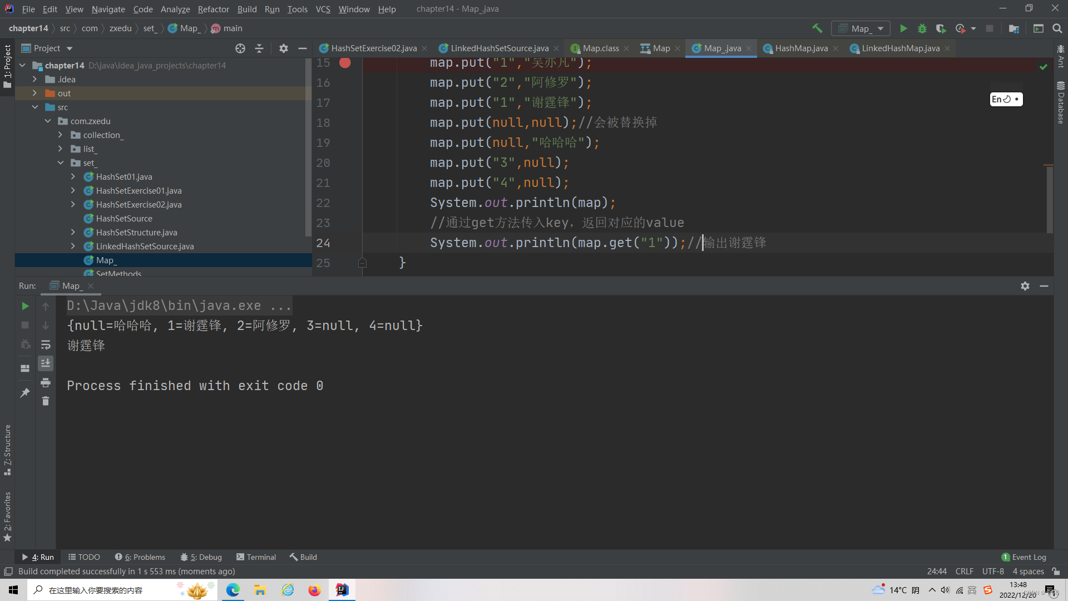This screenshot has width=1068, height=601.
Task: Click CRLF line separator in status bar
Action: [964, 572]
